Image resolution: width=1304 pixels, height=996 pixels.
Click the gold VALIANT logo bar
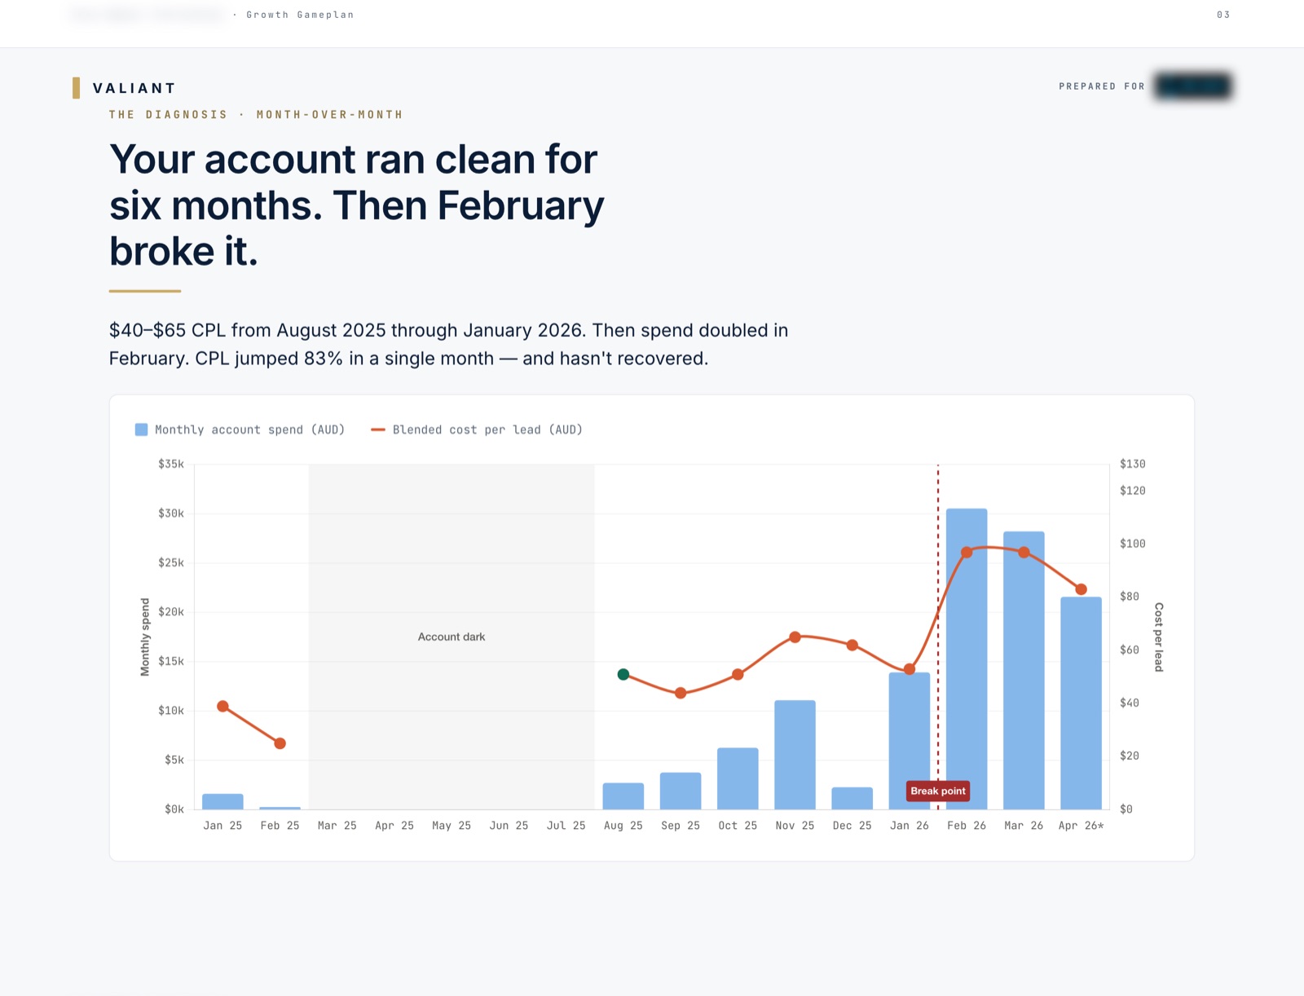point(76,88)
